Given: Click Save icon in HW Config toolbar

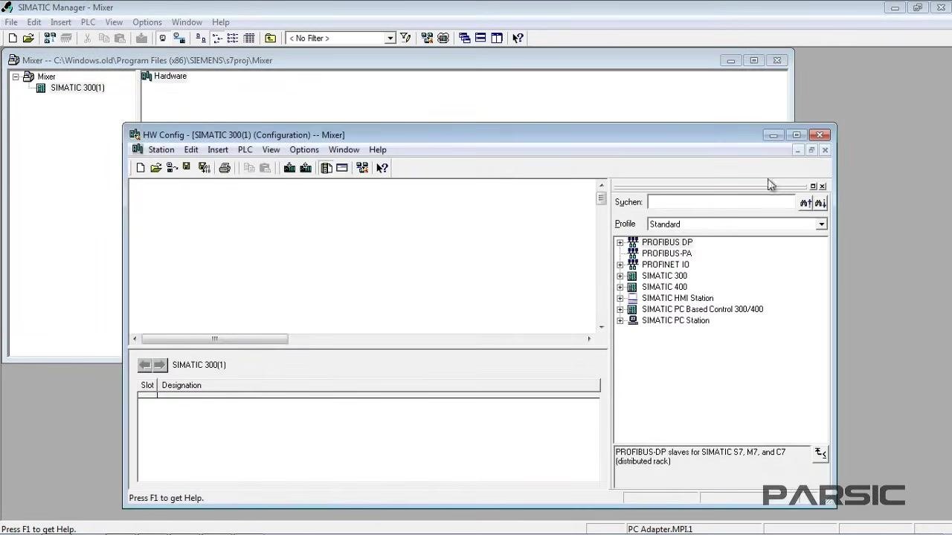Looking at the screenshot, I should click(x=187, y=168).
